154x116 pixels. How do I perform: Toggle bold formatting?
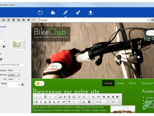37,102
